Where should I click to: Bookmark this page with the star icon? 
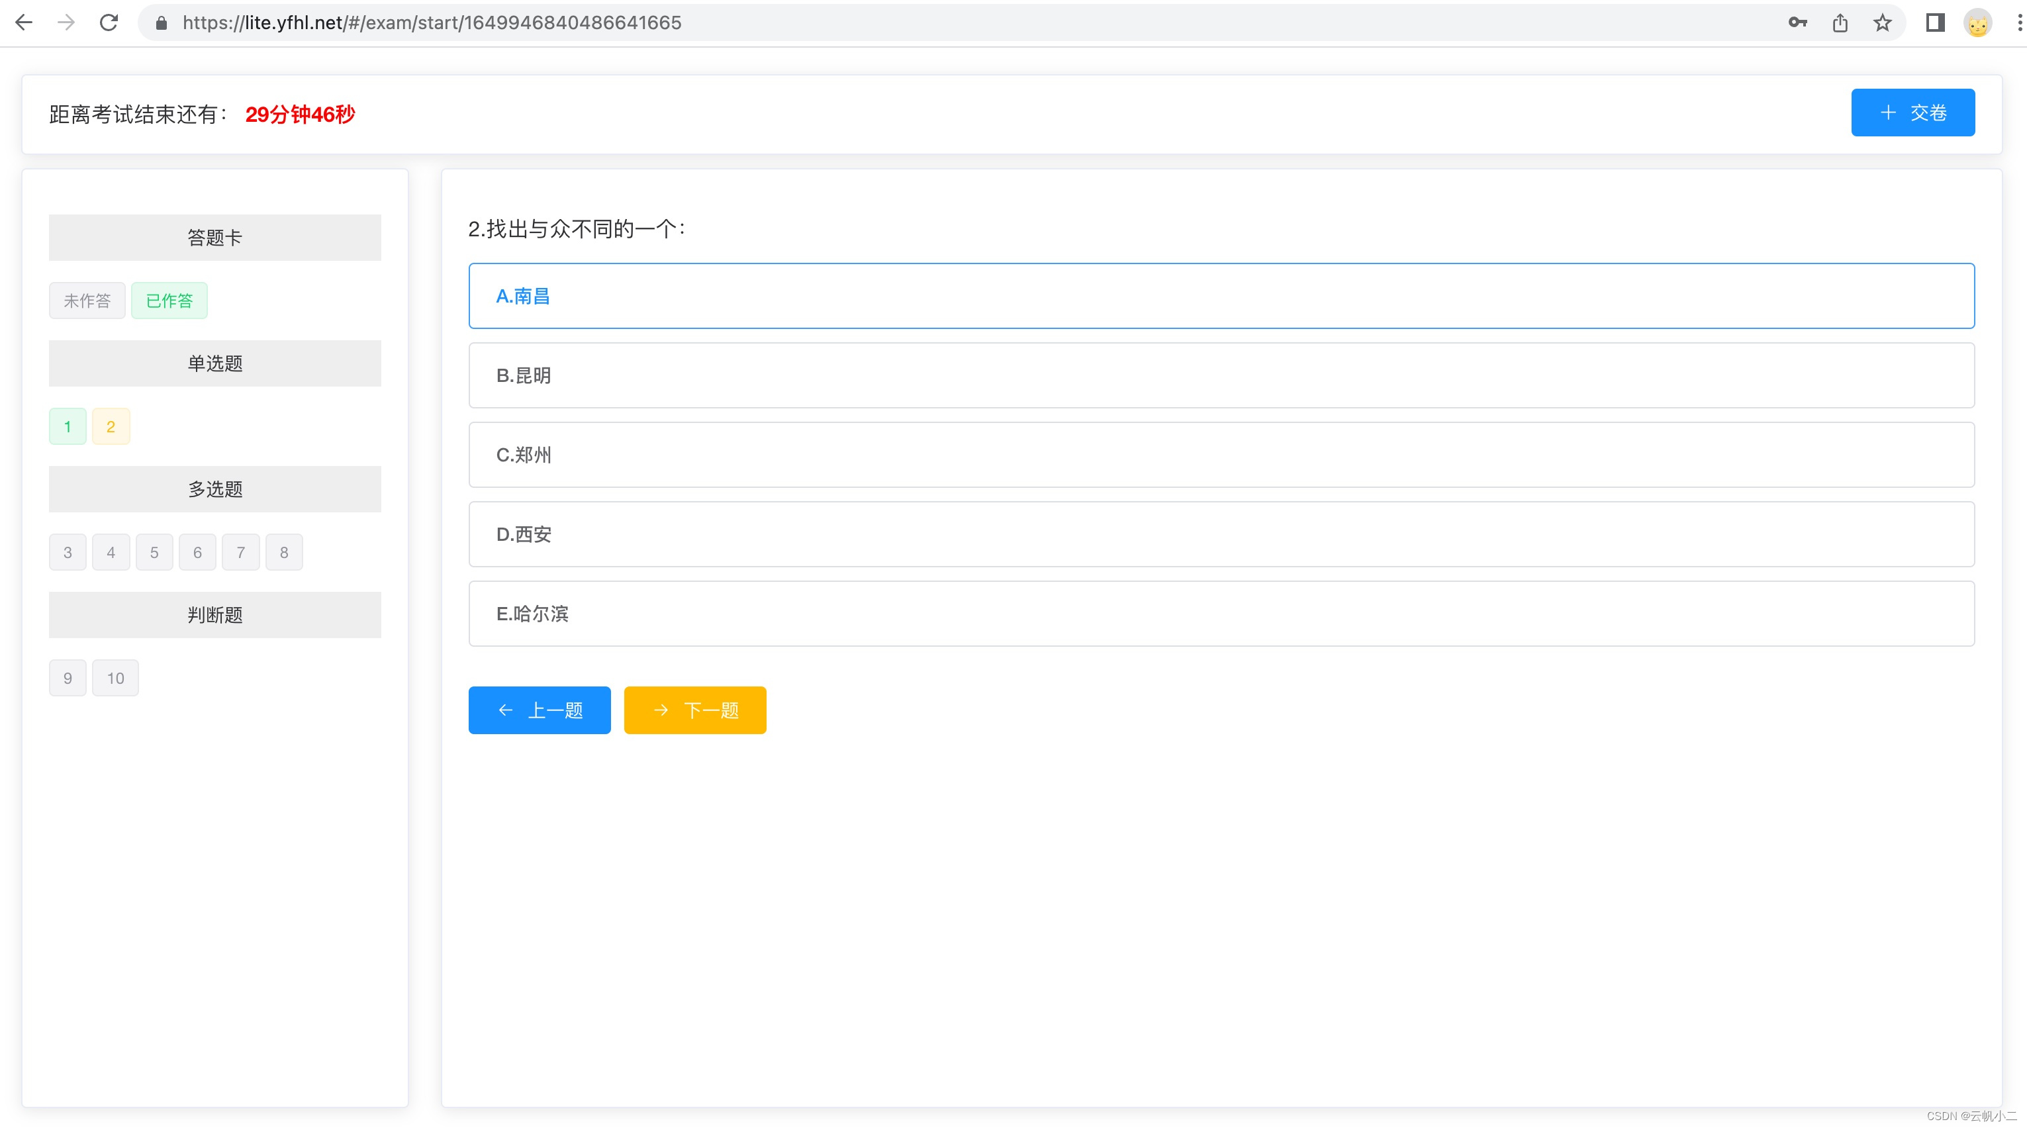[x=1882, y=22]
